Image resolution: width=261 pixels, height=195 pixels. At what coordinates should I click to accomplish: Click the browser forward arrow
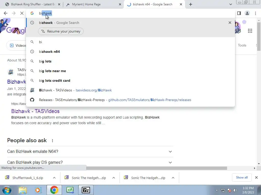pyautogui.click(x=14, y=13)
